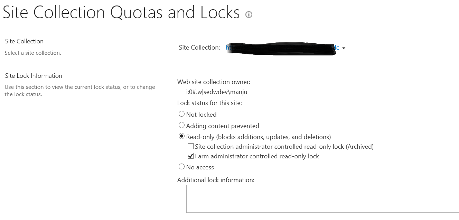Click the Lock status for this site label
The height and width of the screenshot is (220, 459).
pos(209,103)
